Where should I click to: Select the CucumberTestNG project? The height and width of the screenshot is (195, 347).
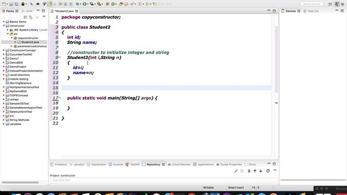pyautogui.click(x=21, y=54)
